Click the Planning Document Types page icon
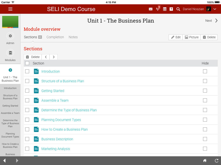This screenshot has width=221, height=165. pyautogui.click(x=36, y=120)
